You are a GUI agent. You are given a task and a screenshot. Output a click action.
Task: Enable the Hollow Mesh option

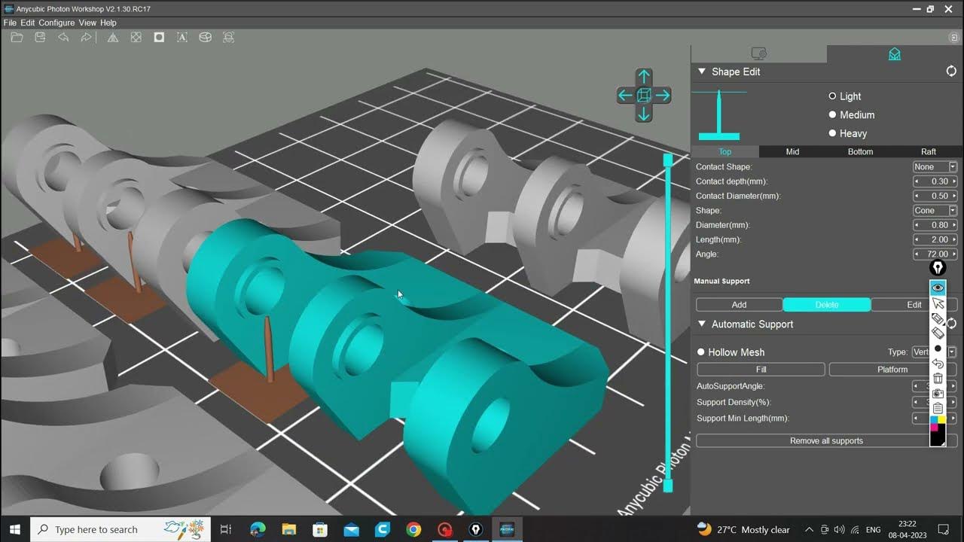coord(700,352)
